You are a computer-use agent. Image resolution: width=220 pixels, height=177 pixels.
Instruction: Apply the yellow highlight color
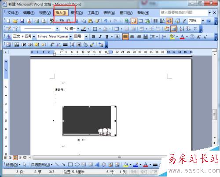(x=172, y=37)
